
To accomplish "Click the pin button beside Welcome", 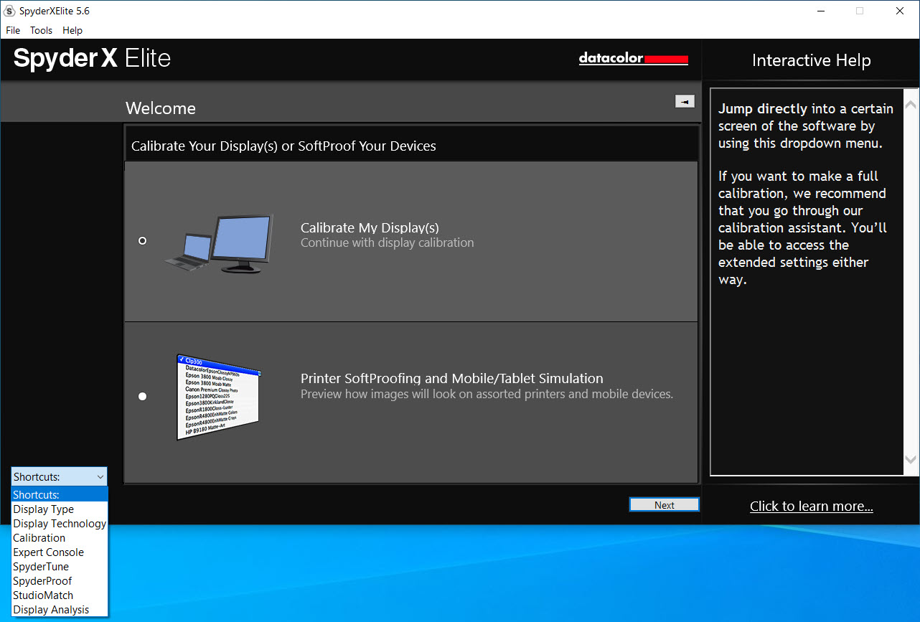I will point(685,102).
